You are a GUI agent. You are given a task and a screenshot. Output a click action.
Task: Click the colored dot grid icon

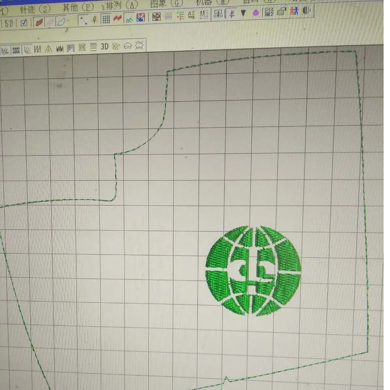point(168,16)
